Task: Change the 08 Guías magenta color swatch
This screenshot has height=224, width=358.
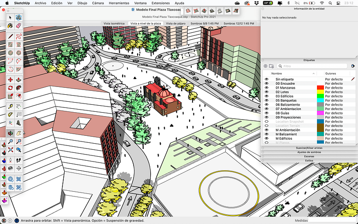Action: pyautogui.click(x=320, y=113)
